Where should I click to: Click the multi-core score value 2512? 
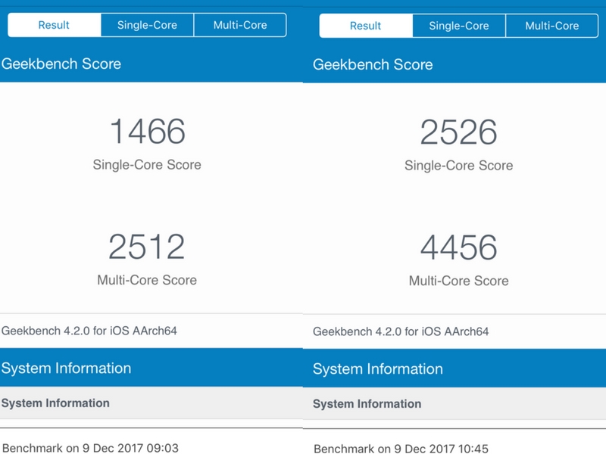click(147, 247)
